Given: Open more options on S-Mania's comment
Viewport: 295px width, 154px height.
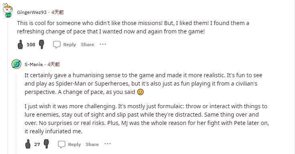Looking at the screenshot, I should tap(107, 144).
